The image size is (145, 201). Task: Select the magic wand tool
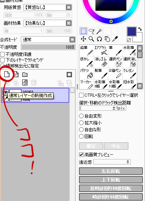click(99, 31)
